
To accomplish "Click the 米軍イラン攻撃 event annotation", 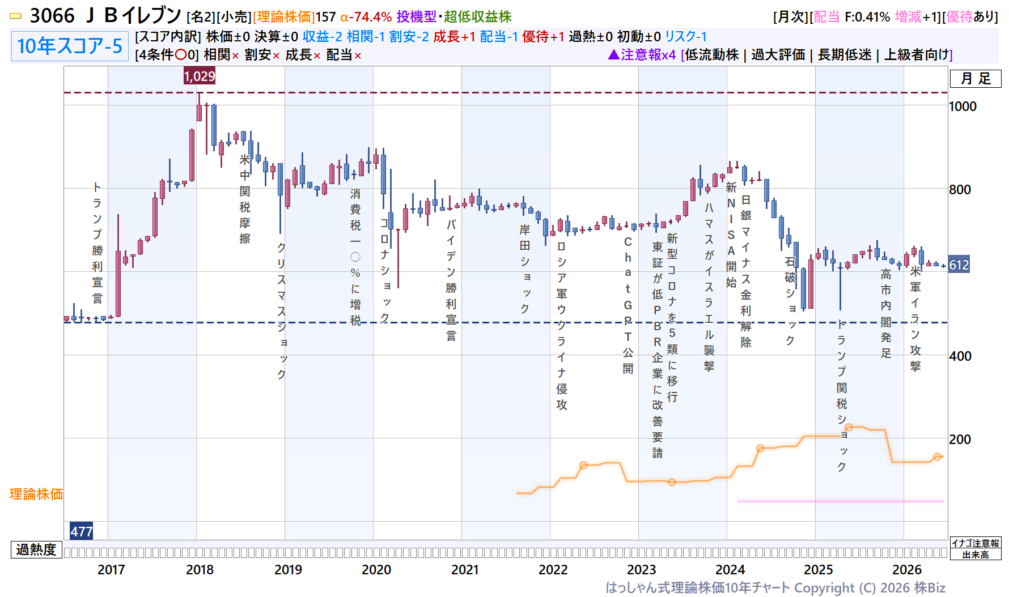I will click(915, 319).
